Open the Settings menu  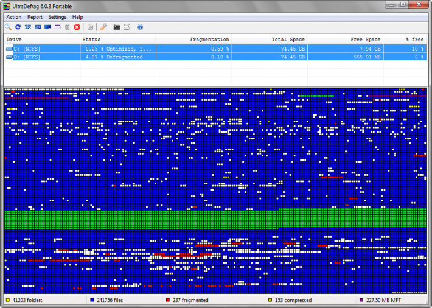click(x=57, y=17)
